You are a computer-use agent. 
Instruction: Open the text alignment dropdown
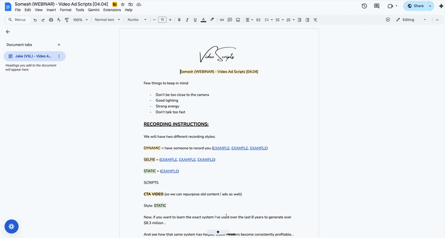(x=249, y=20)
